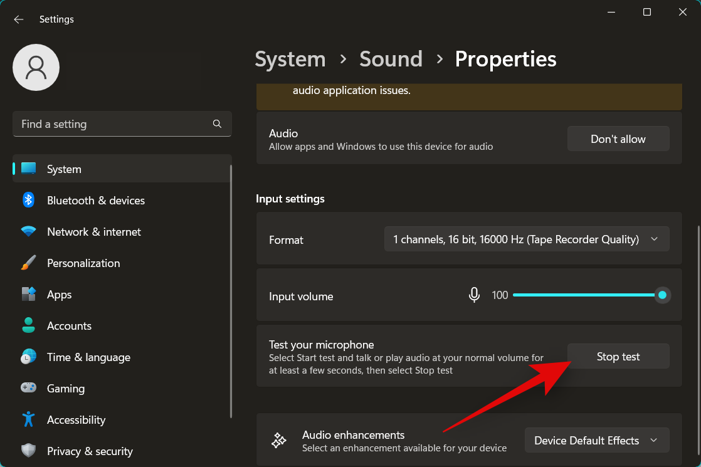Open the Format dropdown
Viewport: 701px width, 467px height.
coord(526,239)
